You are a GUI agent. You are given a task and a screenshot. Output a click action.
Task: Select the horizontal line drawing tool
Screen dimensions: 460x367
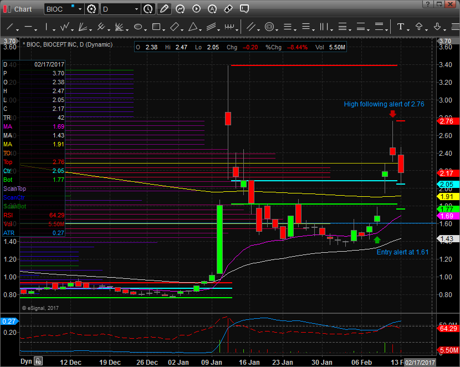tap(28, 27)
